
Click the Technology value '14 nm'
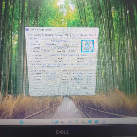(x=47, y=51)
